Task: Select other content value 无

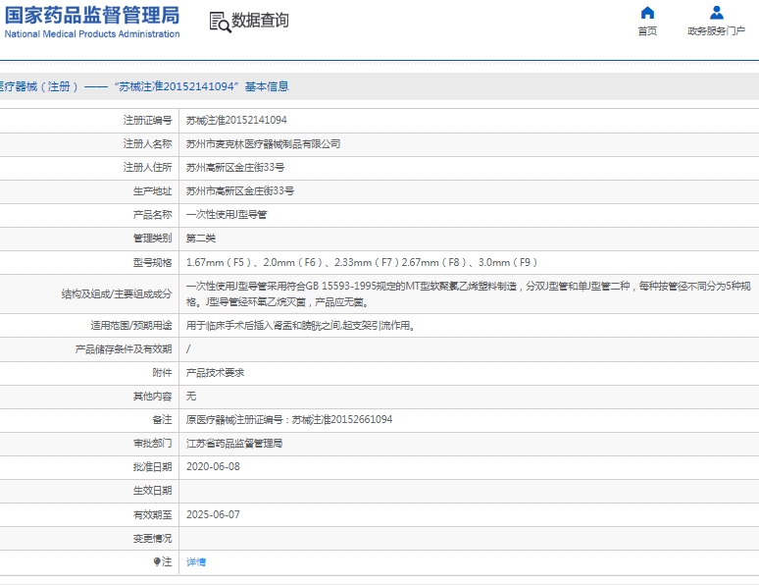Action: [191, 396]
